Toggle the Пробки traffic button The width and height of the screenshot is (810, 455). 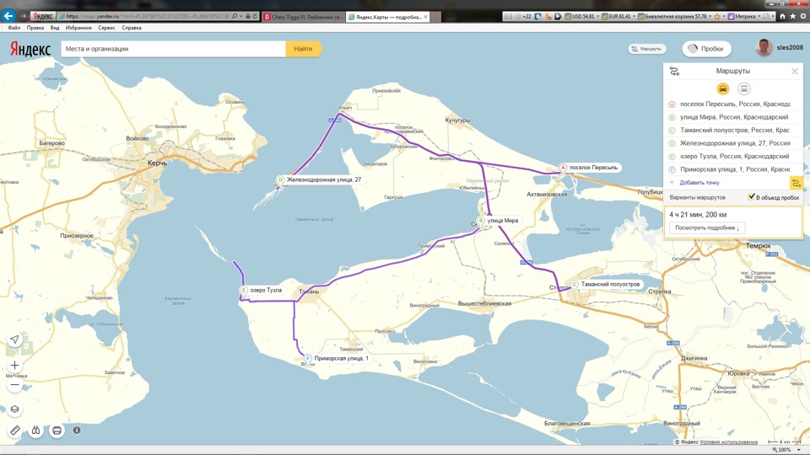pos(706,49)
